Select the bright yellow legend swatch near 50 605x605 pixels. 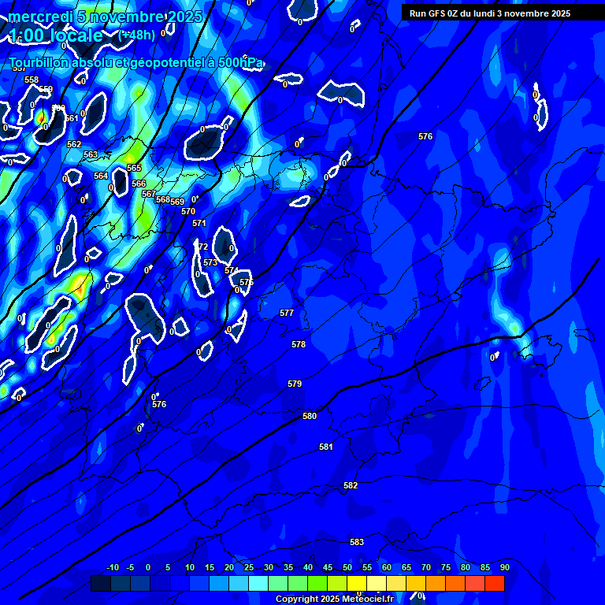point(357,584)
